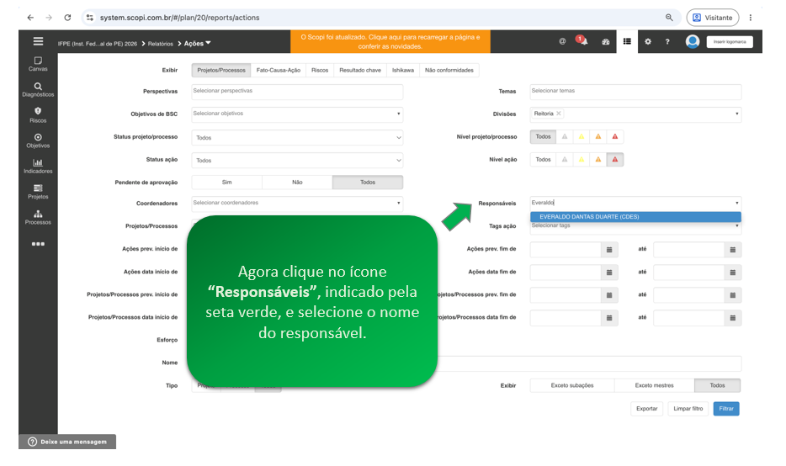Viewport: 786px width, 466px height.
Task: Remove the Reitoria tag in Divisões
Action: 559,114
